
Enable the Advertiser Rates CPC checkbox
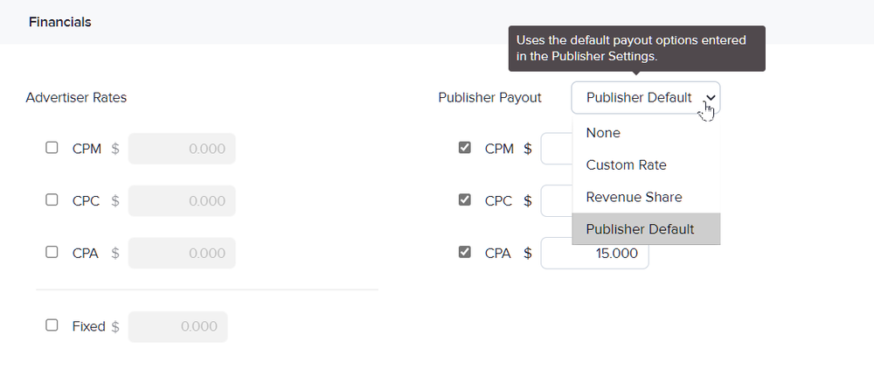pyautogui.click(x=52, y=199)
